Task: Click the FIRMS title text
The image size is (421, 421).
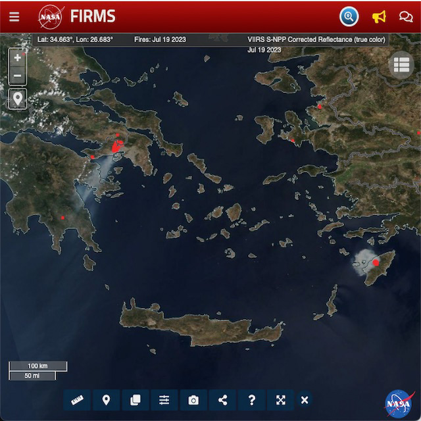Action: coord(93,16)
